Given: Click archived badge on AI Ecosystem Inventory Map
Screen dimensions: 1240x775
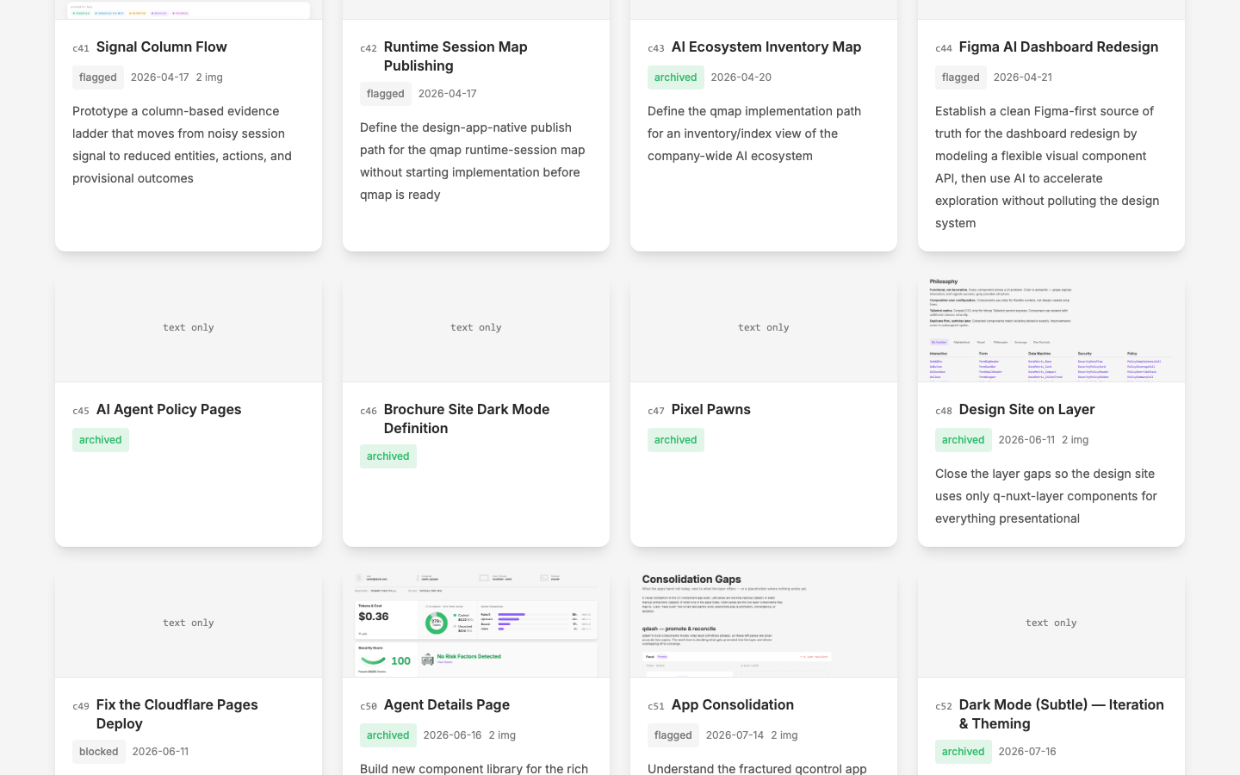Looking at the screenshot, I should (x=676, y=77).
